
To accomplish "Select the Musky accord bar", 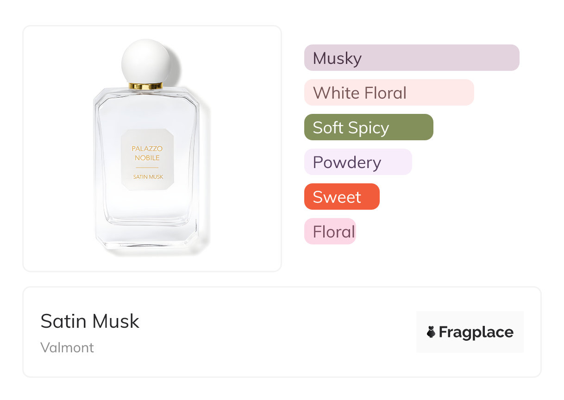I will tap(411, 58).
